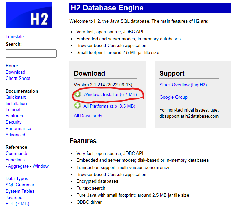Open the Data Types reference
233x209 pixels.
17,179
